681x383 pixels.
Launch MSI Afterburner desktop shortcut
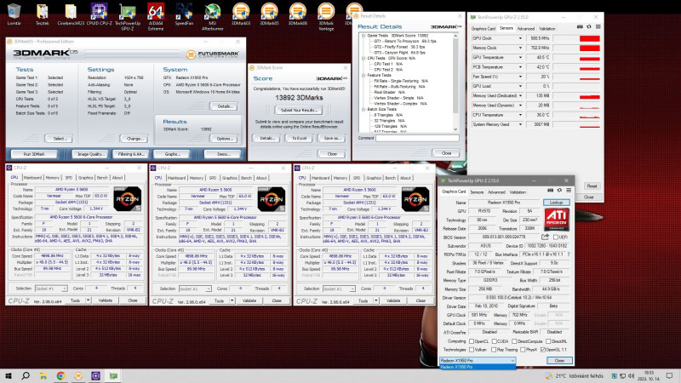pyautogui.click(x=212, y=16)
